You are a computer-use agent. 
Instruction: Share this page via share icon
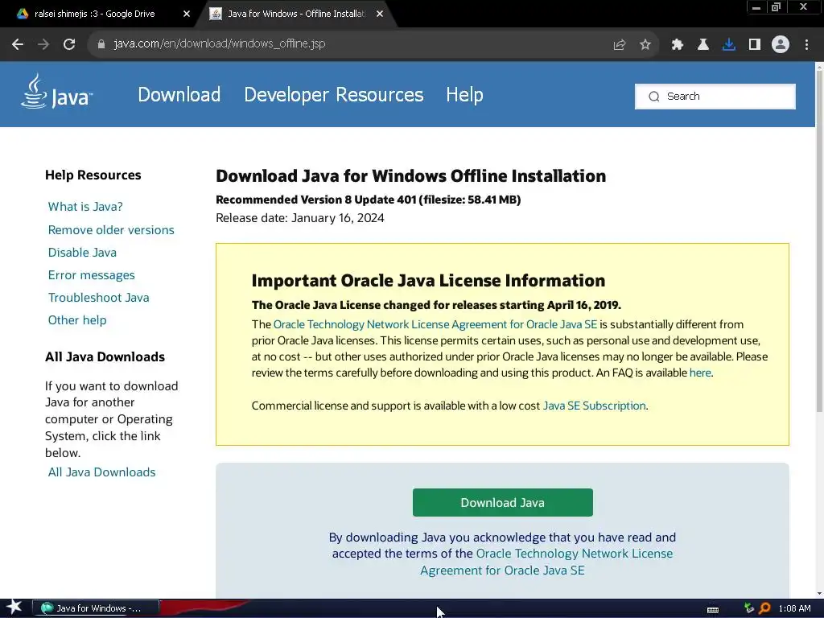coord(620,45)
